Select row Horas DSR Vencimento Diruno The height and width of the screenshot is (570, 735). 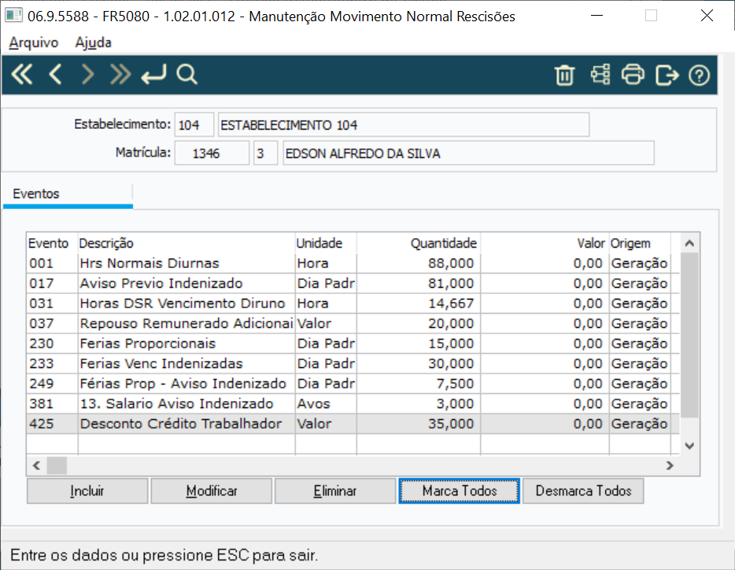pos(353,303)
